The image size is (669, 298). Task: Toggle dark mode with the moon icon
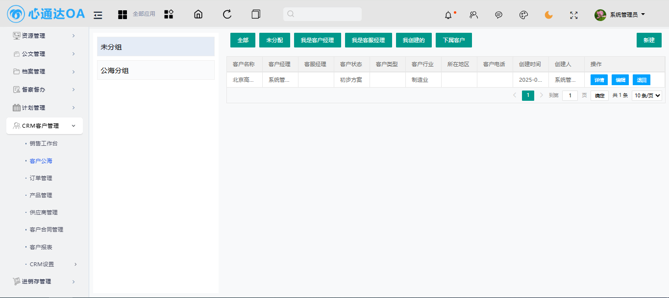(x=548, y=15)
